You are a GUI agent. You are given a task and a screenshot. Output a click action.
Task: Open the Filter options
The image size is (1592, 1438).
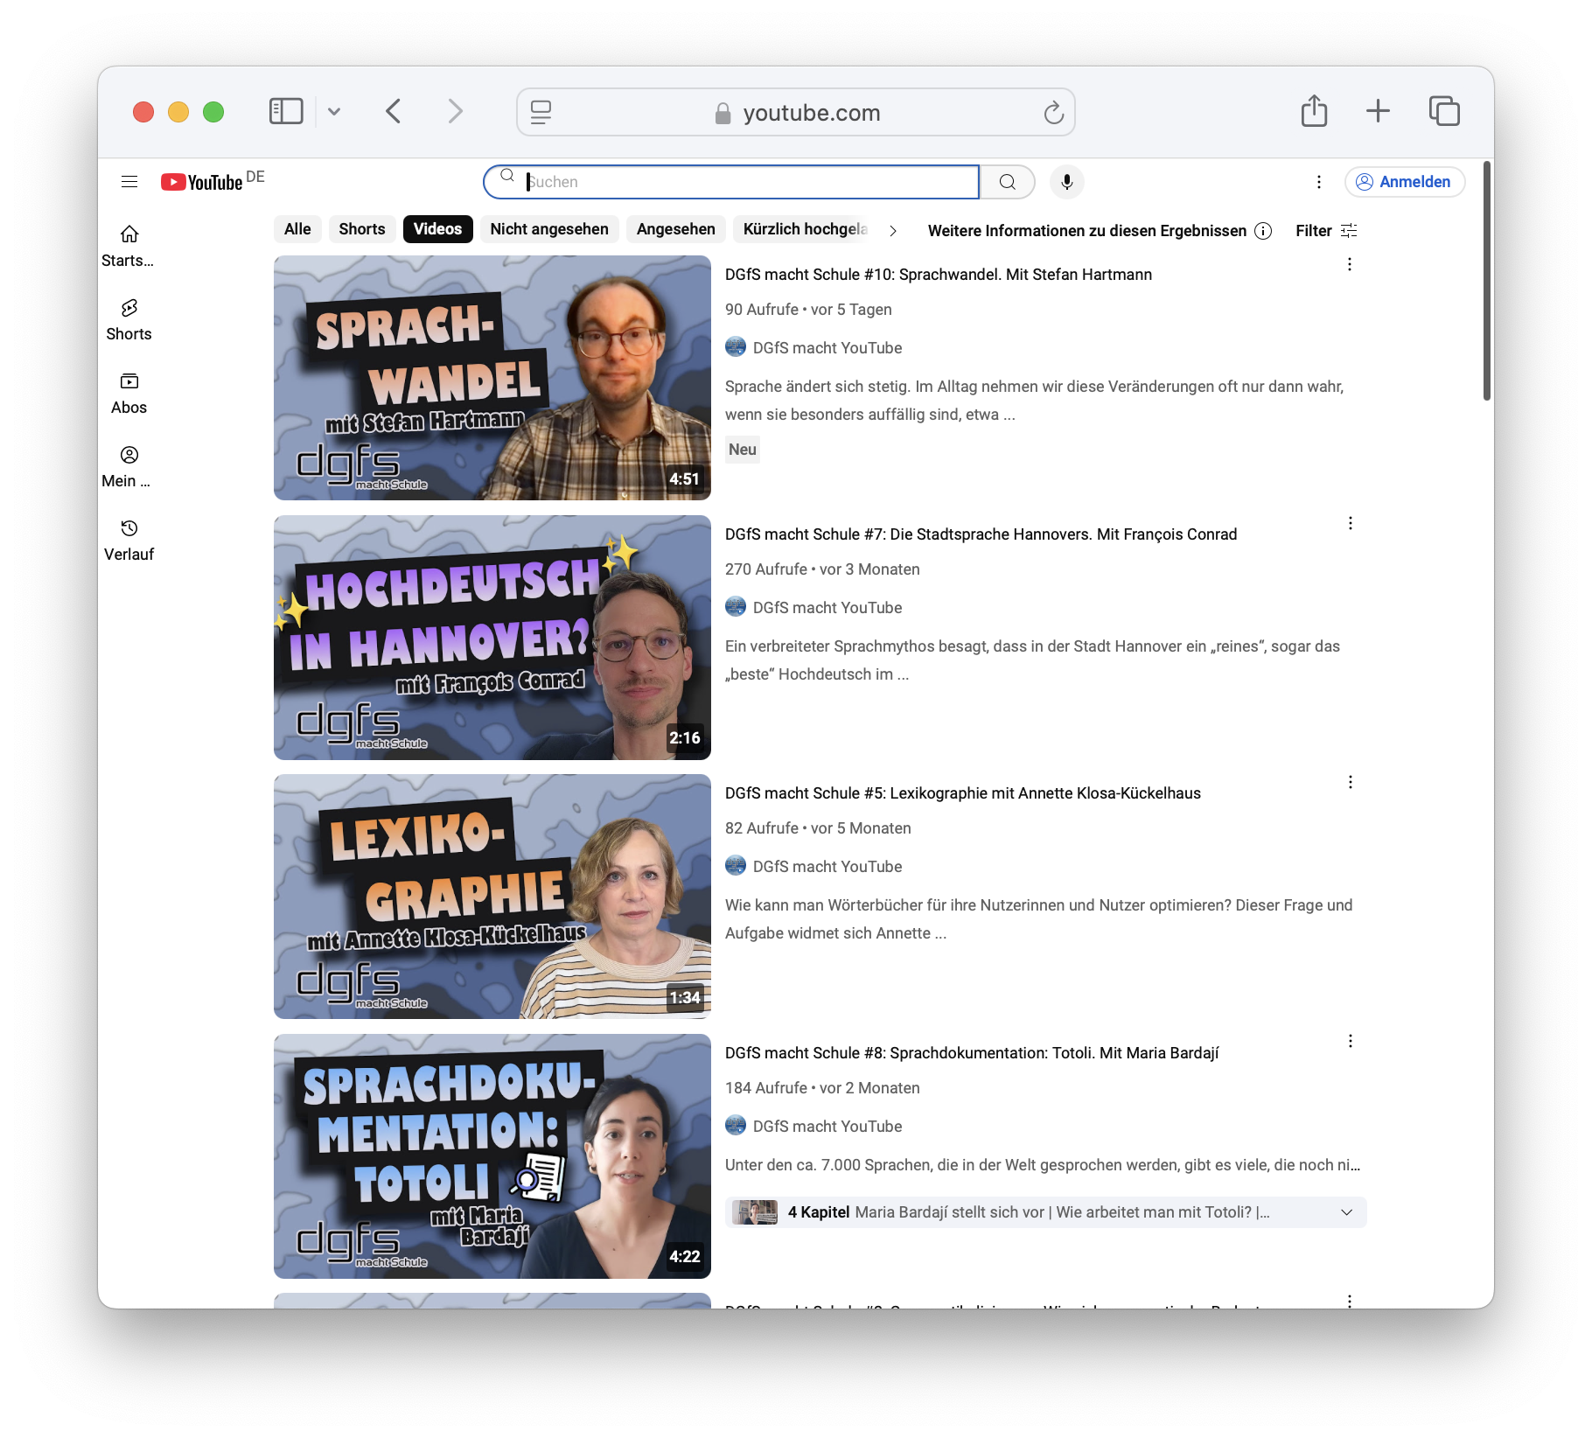click(x=1326, y=231)
